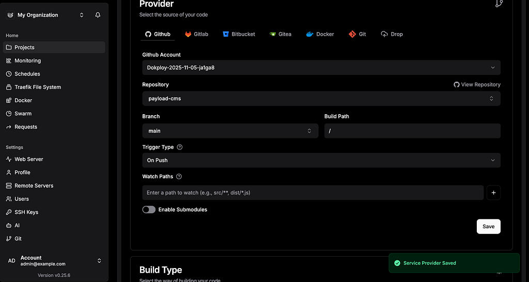Open the Branch selector showing main
529x282 pixels.
(230, 131)
